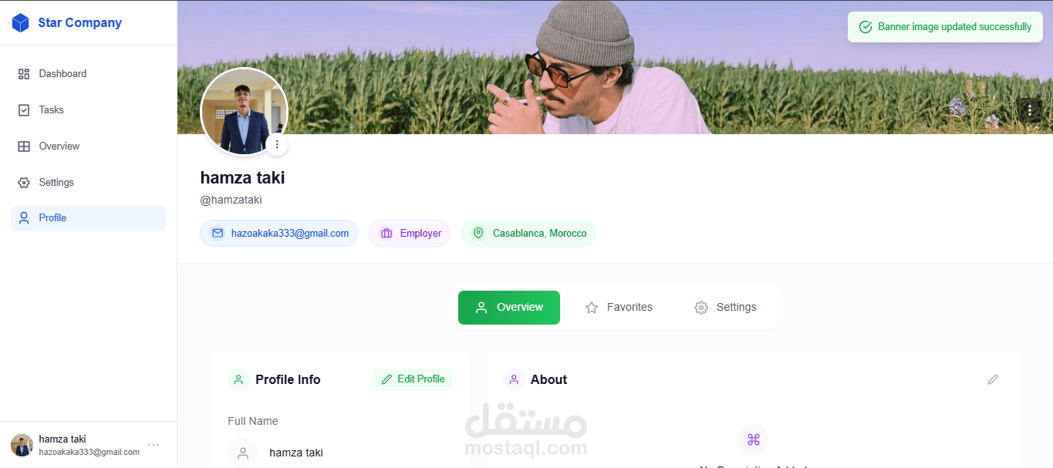
Task: Click the Casablanca, Morocco location badge
Action: (x=528, y=233)
